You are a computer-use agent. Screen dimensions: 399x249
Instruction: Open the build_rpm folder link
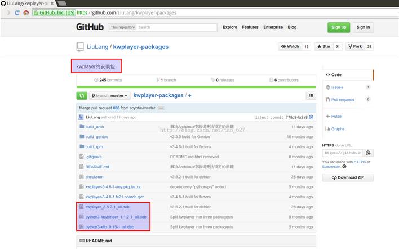click(94, 147)
